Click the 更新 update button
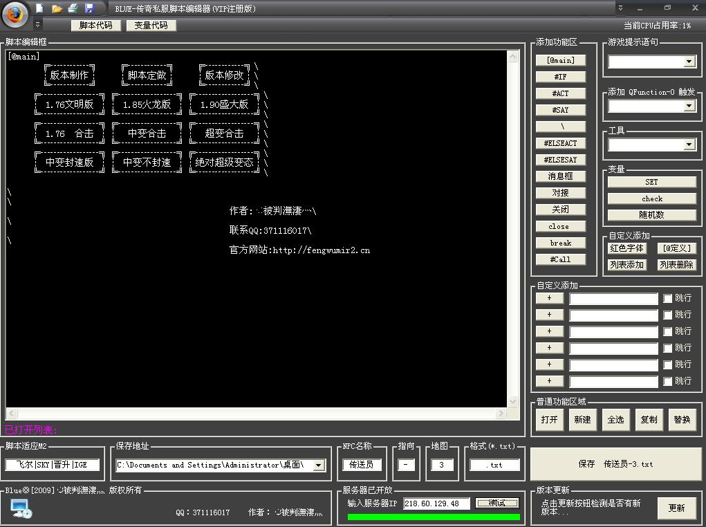The width and height of the screenshot is (706, 527). (x=676, y=508)
